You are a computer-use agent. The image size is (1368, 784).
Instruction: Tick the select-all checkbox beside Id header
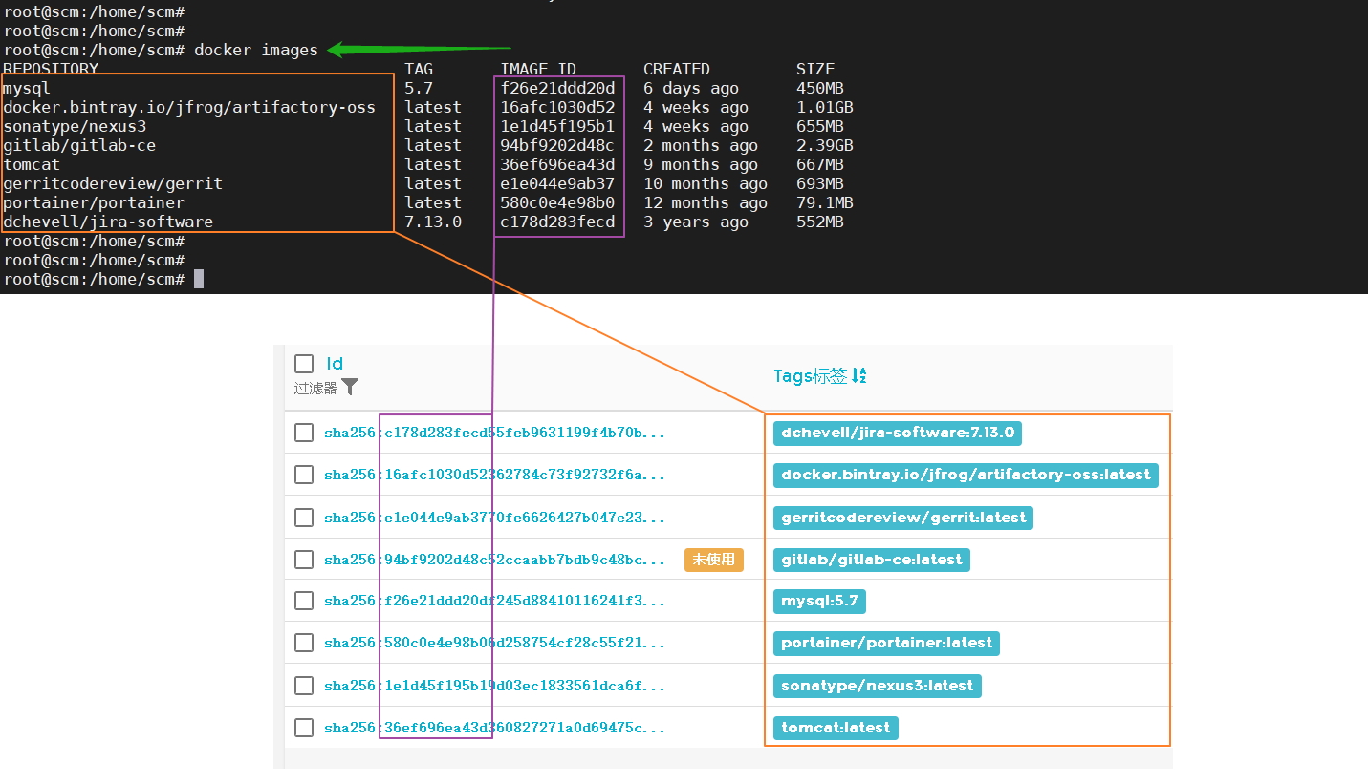tap(304, 364)
